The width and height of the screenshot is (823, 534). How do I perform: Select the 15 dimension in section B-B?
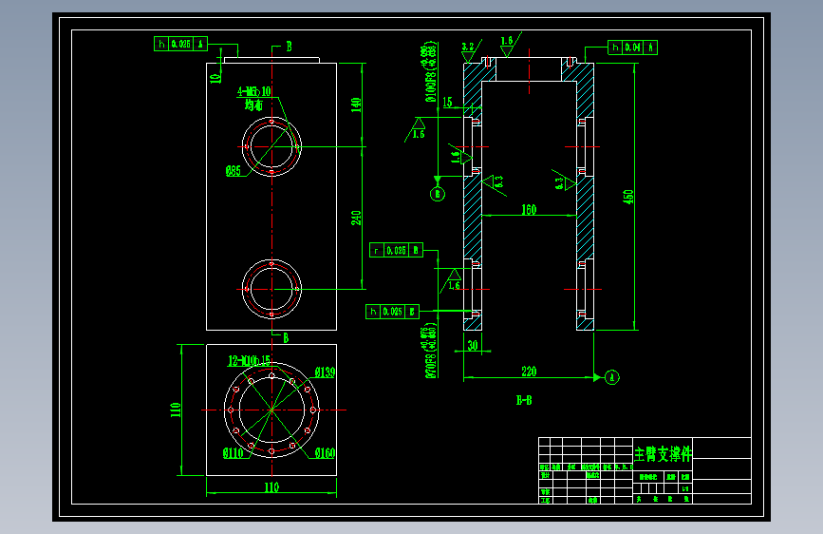(447, 102)
